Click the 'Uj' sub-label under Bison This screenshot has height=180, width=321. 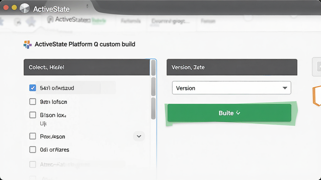coord(43,123)
